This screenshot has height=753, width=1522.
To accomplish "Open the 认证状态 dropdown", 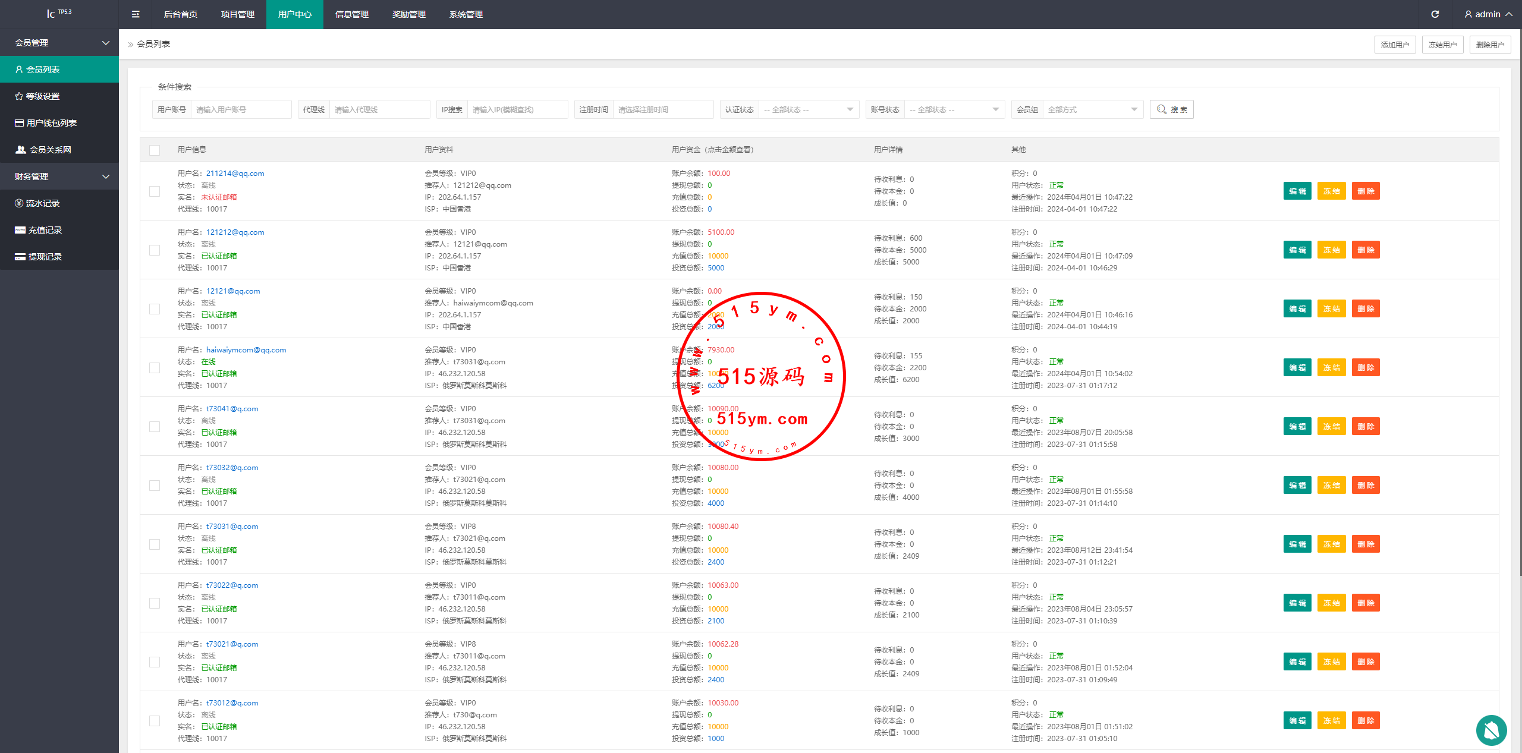I will pyautogui.click(x=809, y=109).
